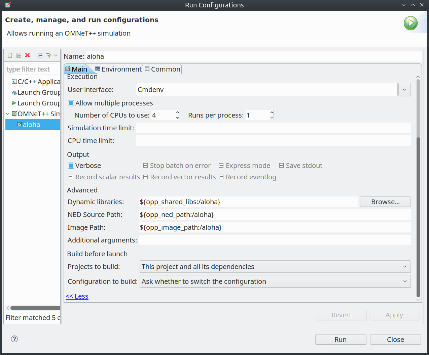Click the Name field containing aloha

[x=254, y=56]
